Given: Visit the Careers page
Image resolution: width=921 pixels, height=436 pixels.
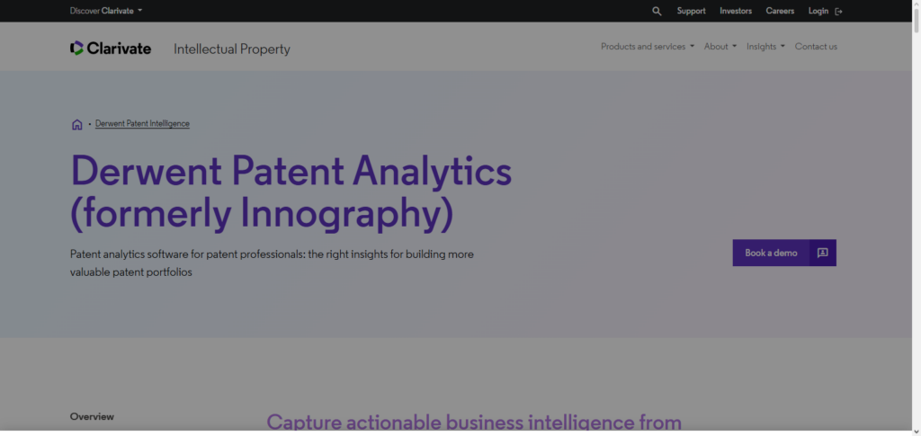Looking at the screenshot, I should pos(780,11).
